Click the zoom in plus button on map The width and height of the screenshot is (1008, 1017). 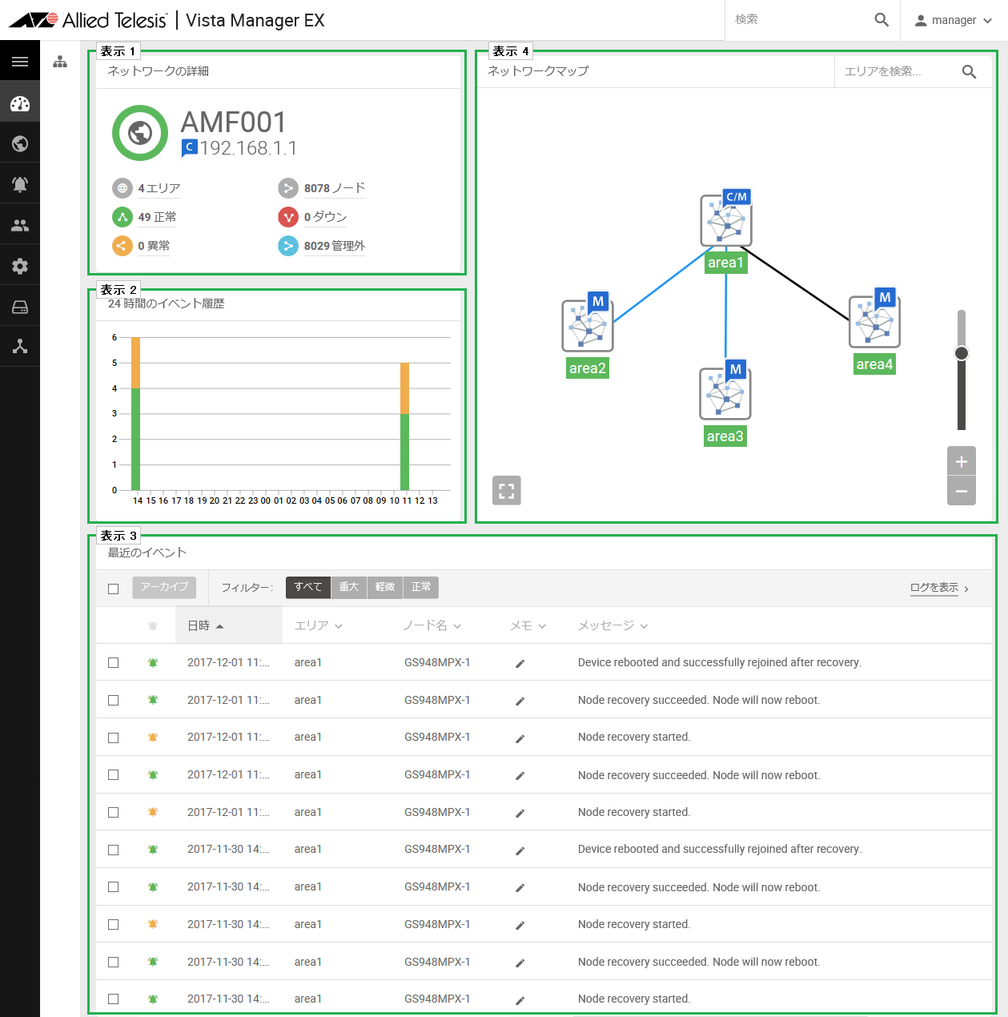(x=961, y=461)
